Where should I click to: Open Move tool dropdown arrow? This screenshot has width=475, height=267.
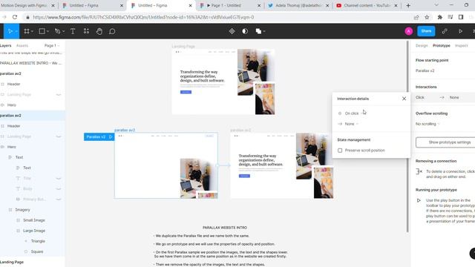[x=16, y=31]
